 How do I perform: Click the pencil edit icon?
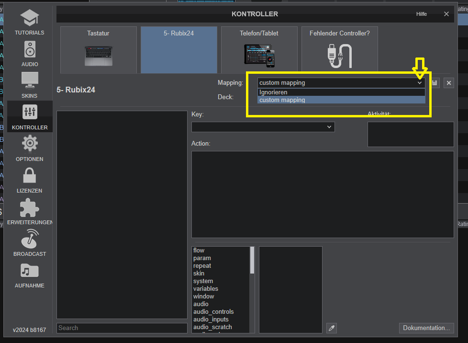coord(332,328)
